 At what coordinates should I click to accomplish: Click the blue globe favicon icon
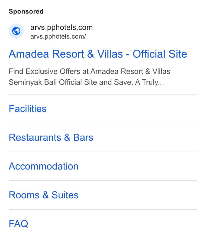pos(16,31)
